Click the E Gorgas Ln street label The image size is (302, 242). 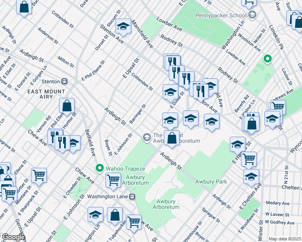pos(38,75)
